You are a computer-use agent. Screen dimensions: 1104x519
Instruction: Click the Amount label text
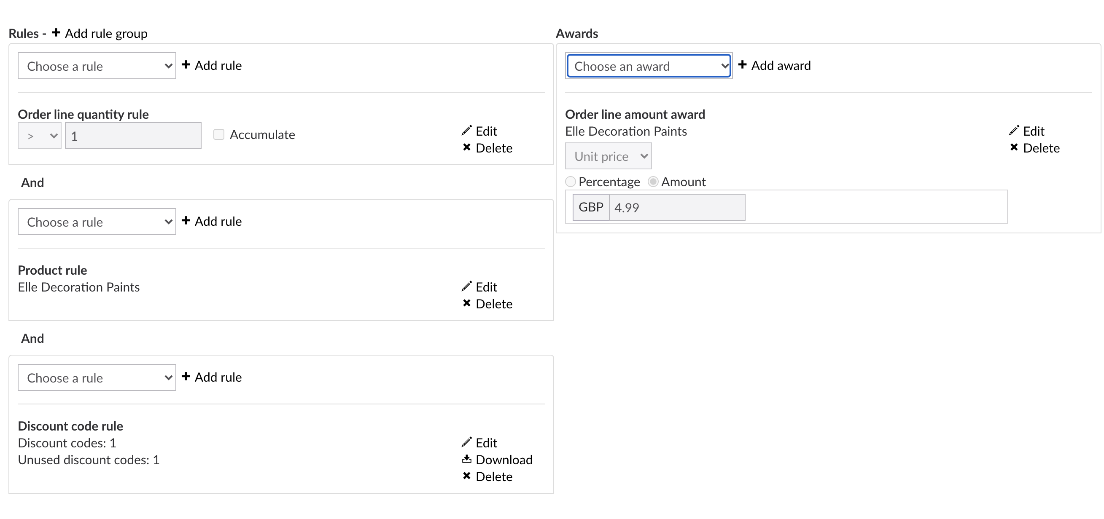click(x=683, y=182)
